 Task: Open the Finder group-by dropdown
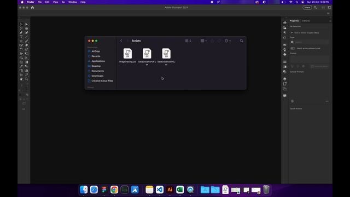point(203,41)
